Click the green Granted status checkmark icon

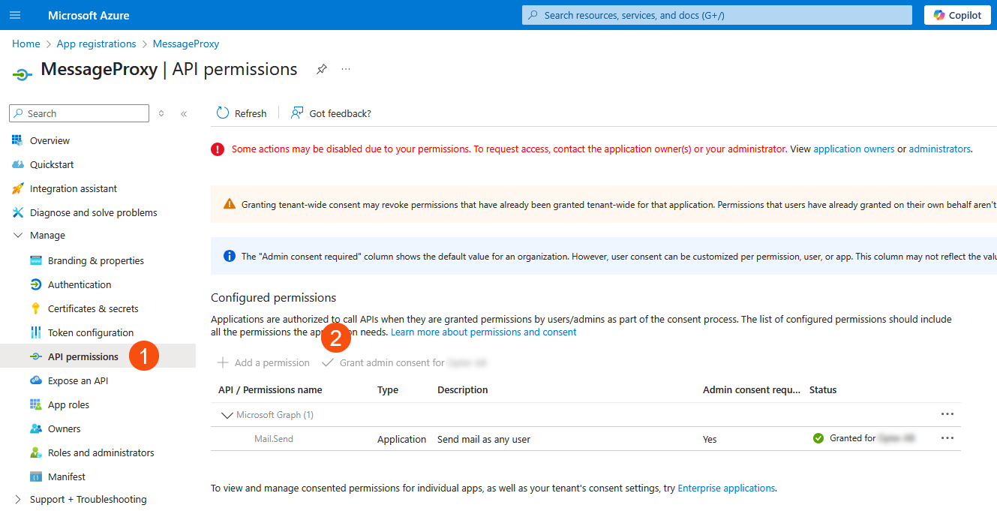(x=818, y=438)
